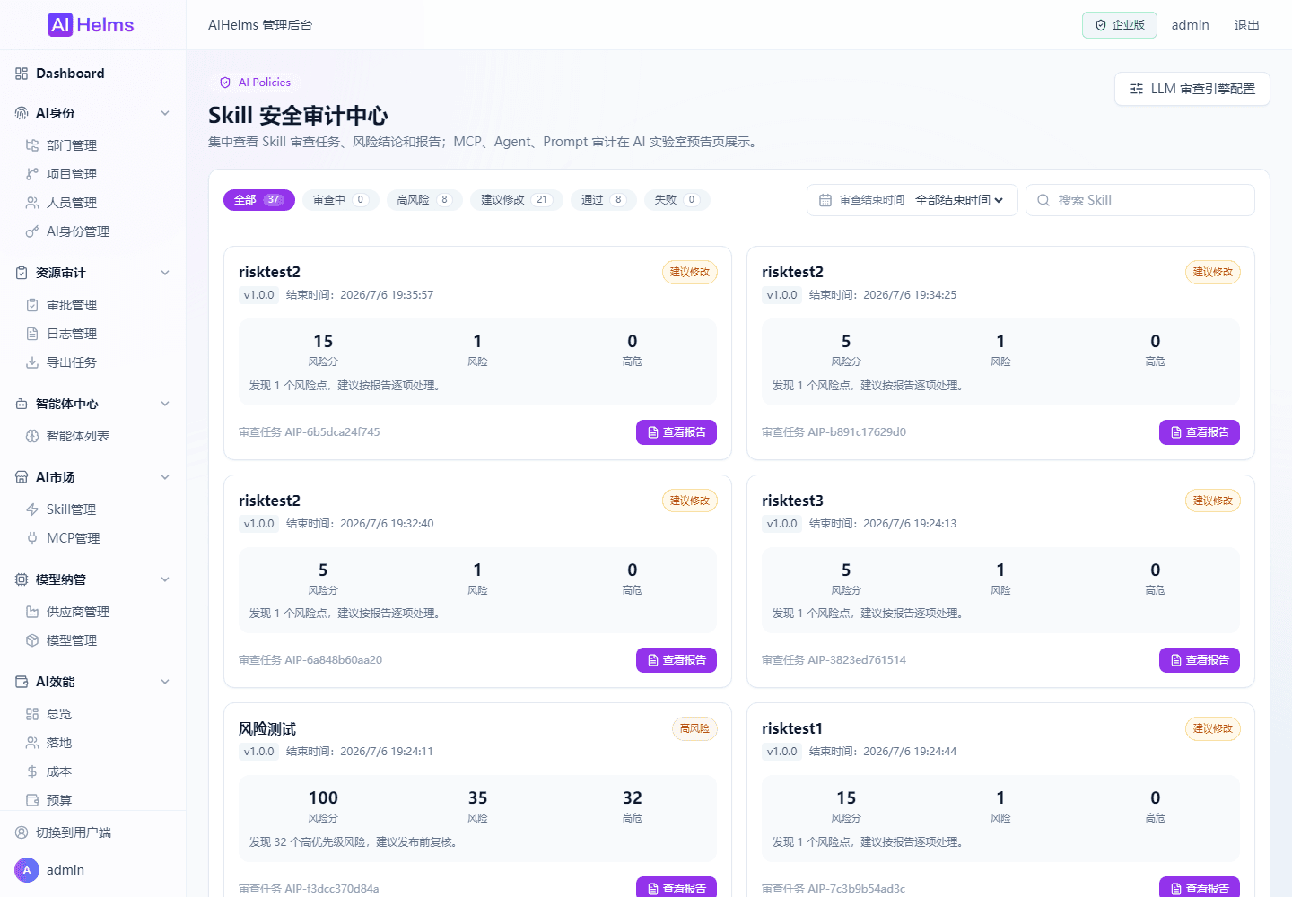Click admin username in top bar
Screen dimensions: 1292x897
pyautogui.click(x=1191, y=25)
